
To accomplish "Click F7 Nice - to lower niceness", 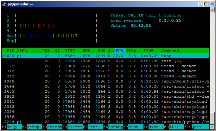I will [x=133, y=127].
